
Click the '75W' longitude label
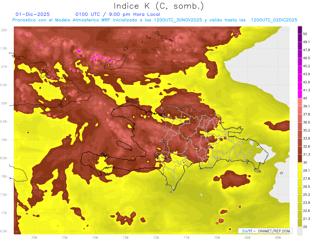coord(65,238)
